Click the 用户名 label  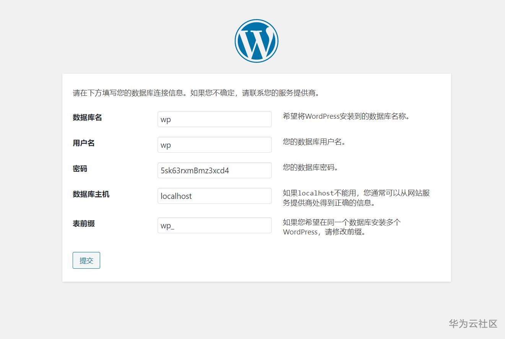pyautogui.click(x=84, y=143)
